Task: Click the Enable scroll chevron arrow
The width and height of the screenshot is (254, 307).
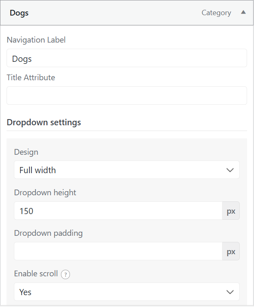Action: [230, 292]
